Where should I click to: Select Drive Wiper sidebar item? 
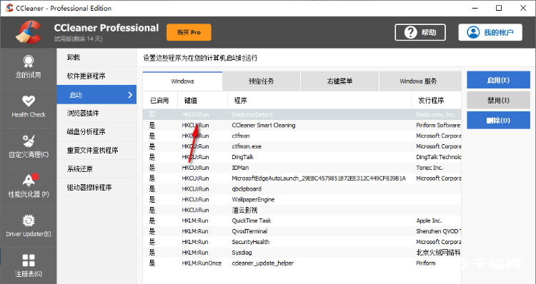(x=96, y=188)
